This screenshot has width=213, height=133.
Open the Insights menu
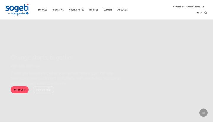click(x=93, y=10)
